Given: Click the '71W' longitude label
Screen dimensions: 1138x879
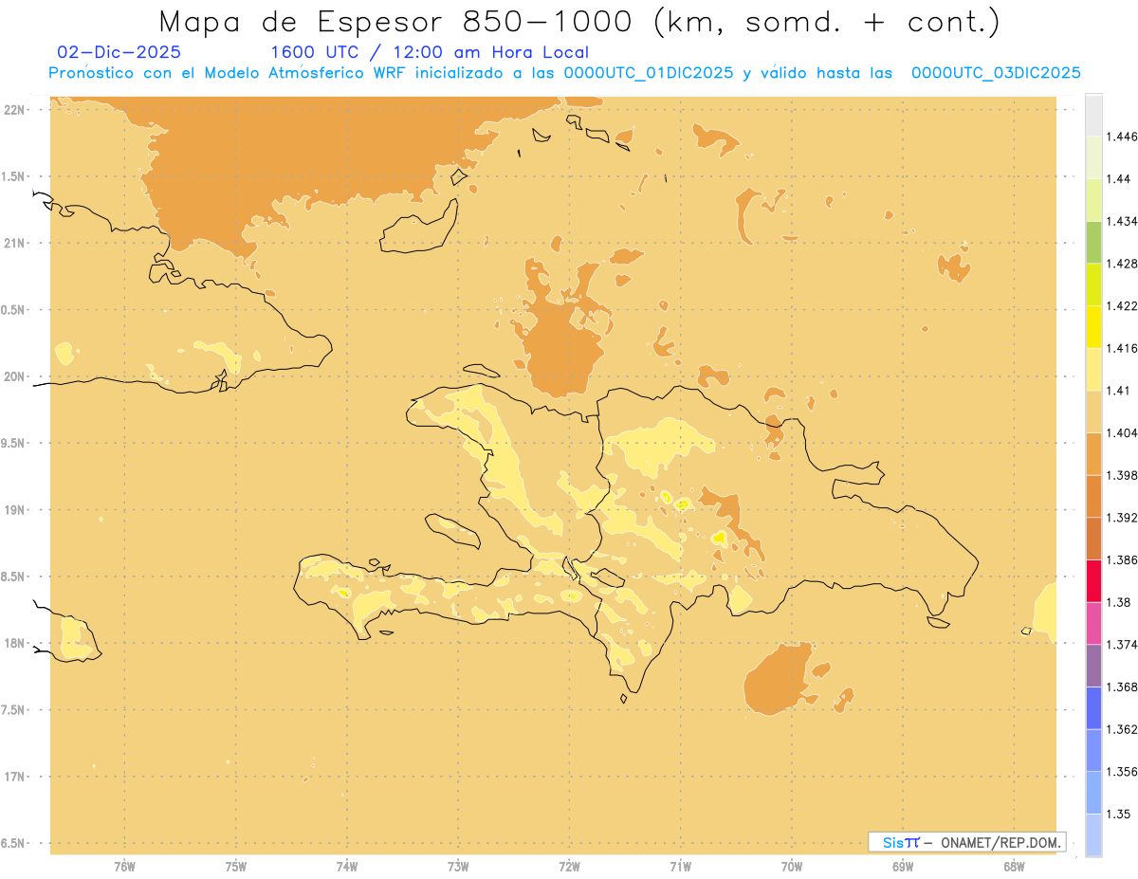Looking at the screenshot, I should coord(680,867).
